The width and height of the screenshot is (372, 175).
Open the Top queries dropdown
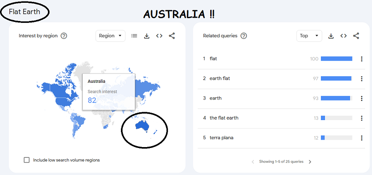click(309, 36)
